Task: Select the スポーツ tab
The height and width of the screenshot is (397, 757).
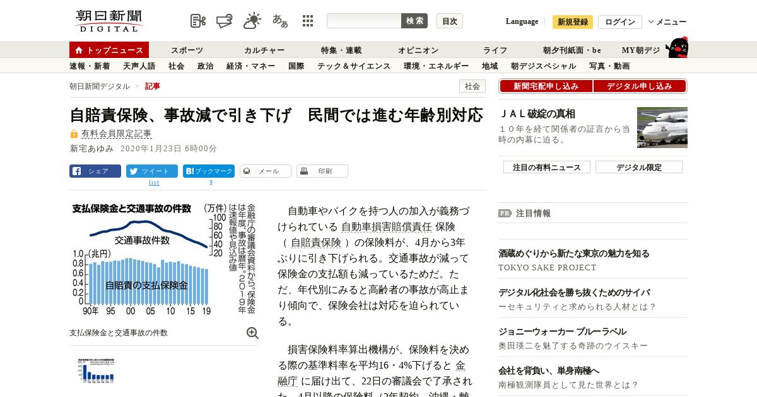Action: point(187,50)
